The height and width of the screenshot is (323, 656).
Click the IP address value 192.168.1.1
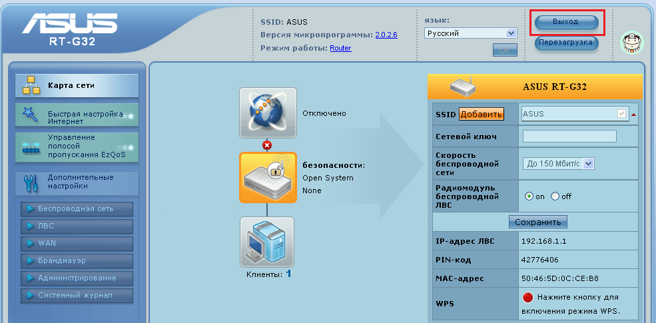click(544, 241)
